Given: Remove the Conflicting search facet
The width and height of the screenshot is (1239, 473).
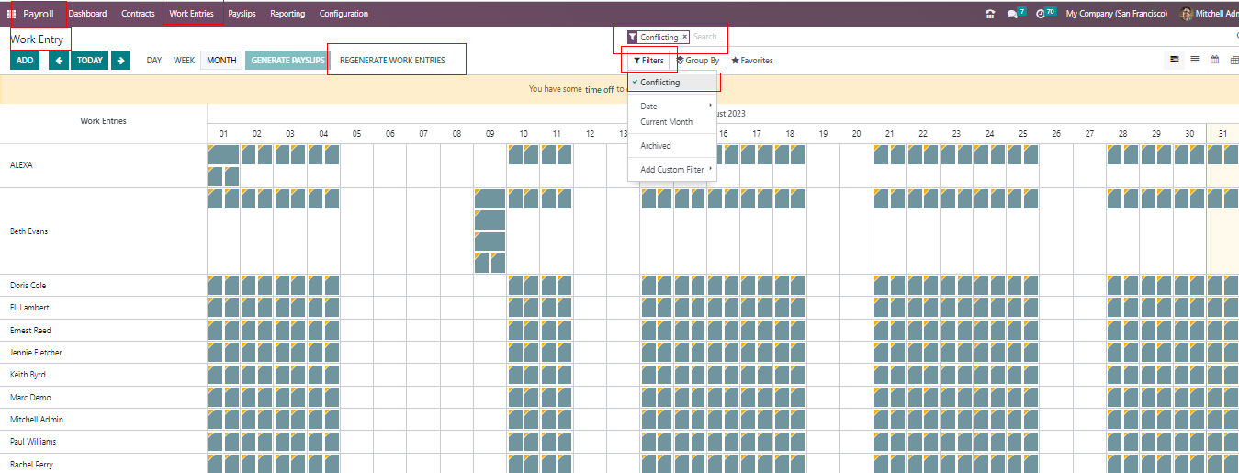Looking at the screenshot, I should 684,37.
